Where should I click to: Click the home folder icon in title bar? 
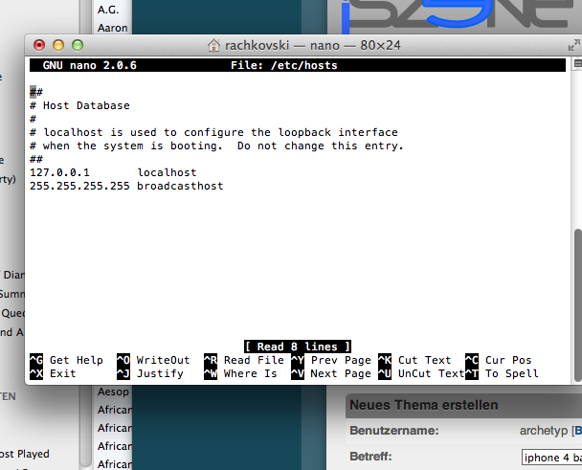click(215, 45)
